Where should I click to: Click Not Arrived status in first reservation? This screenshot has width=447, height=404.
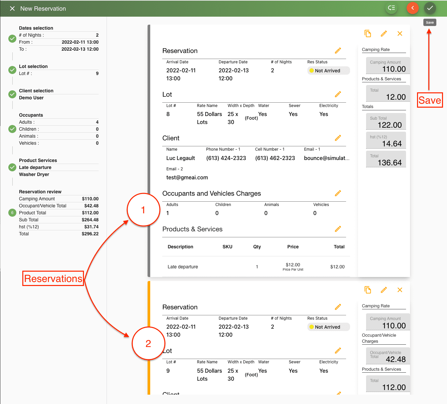pyautogui.click(x=328, y=71)
